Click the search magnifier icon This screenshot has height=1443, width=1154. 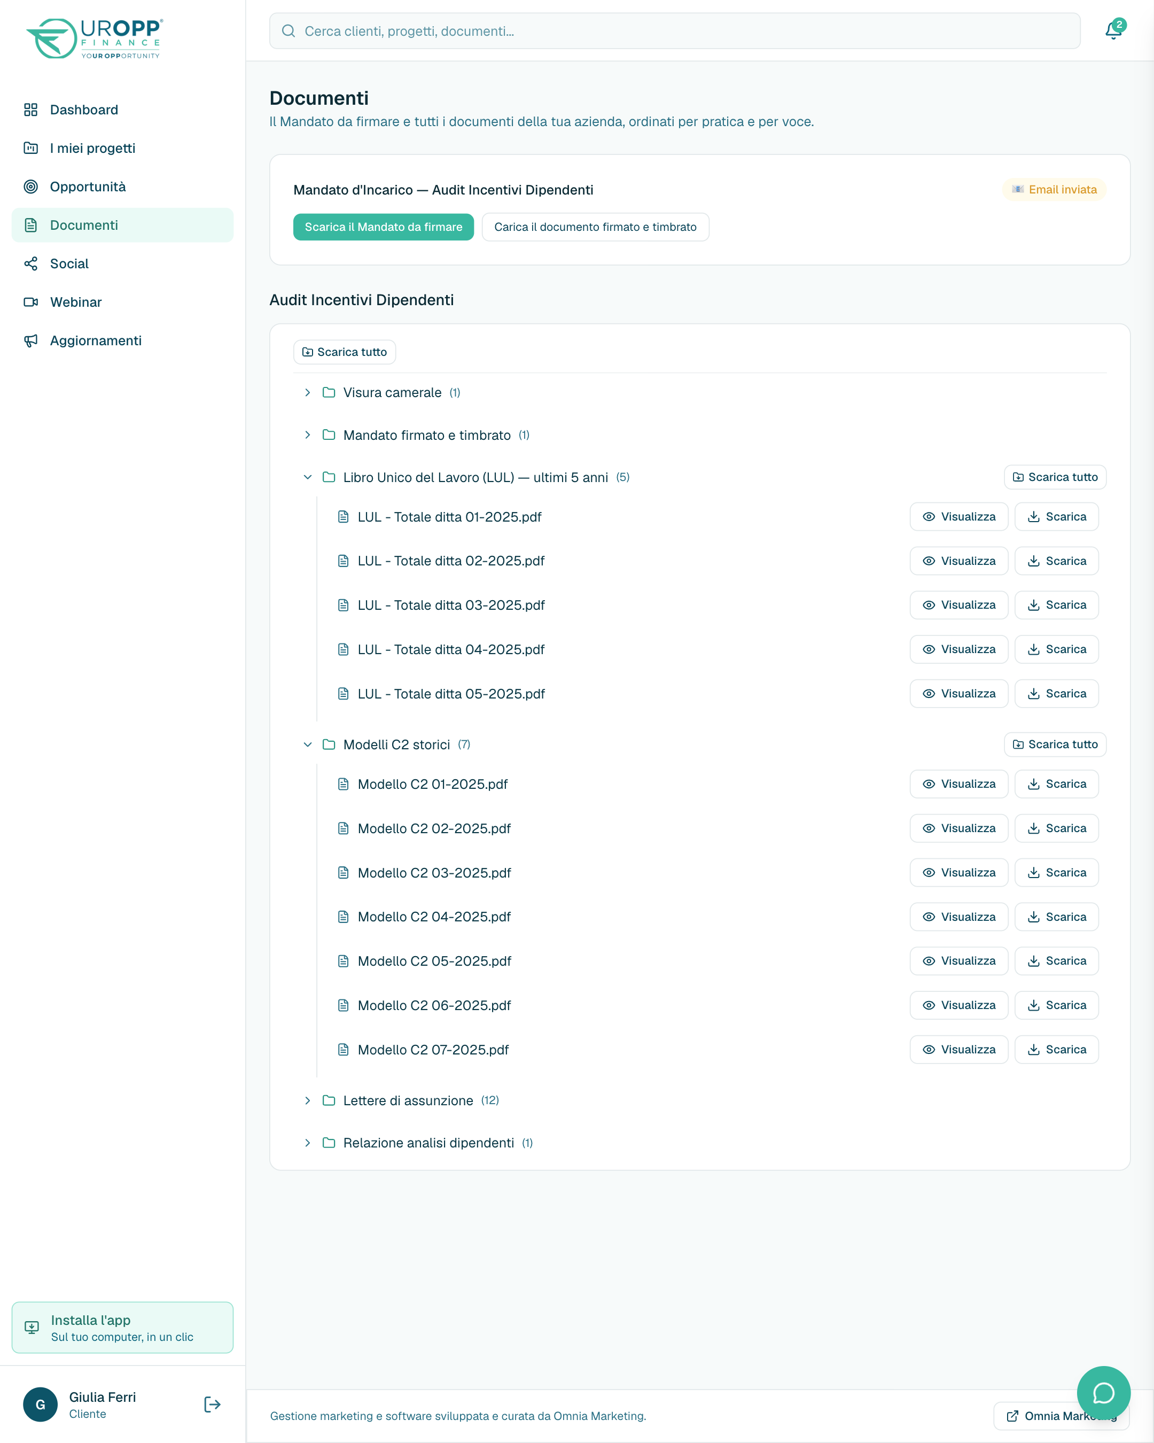288,31
